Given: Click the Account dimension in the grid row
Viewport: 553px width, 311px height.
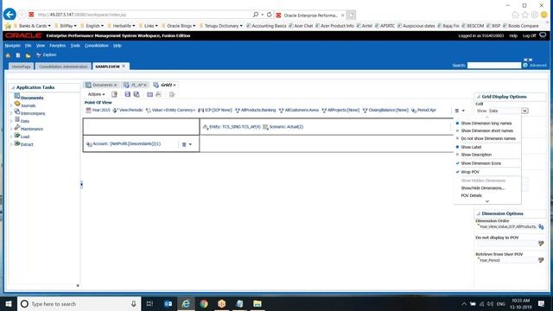Looking at the screenshot, I should 124,144.
